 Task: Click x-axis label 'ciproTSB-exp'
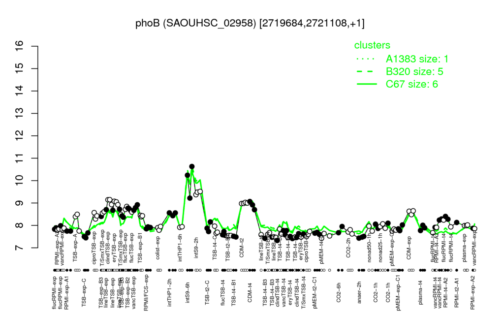[x=94, y=249]
